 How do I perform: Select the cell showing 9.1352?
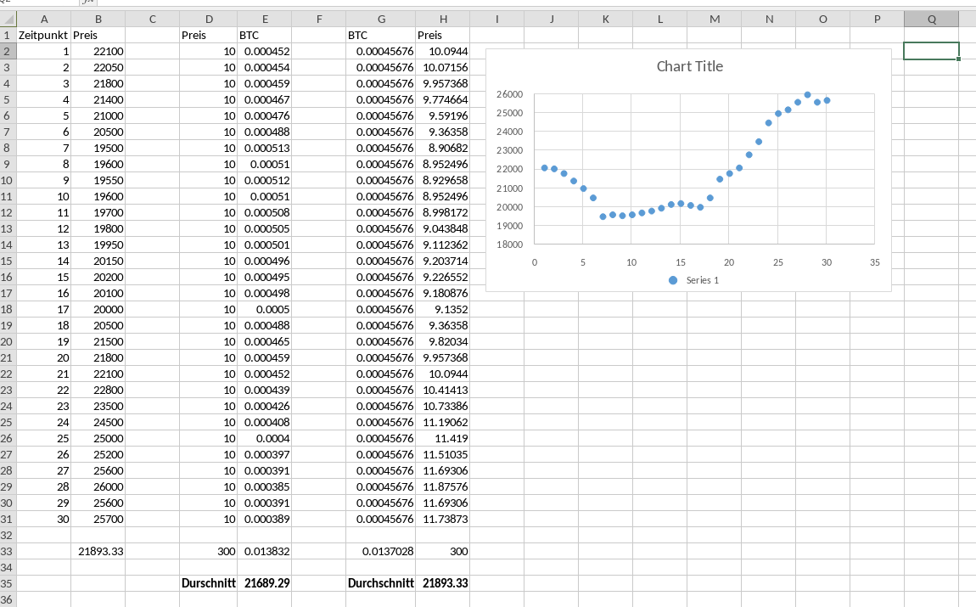coord(442,309)
